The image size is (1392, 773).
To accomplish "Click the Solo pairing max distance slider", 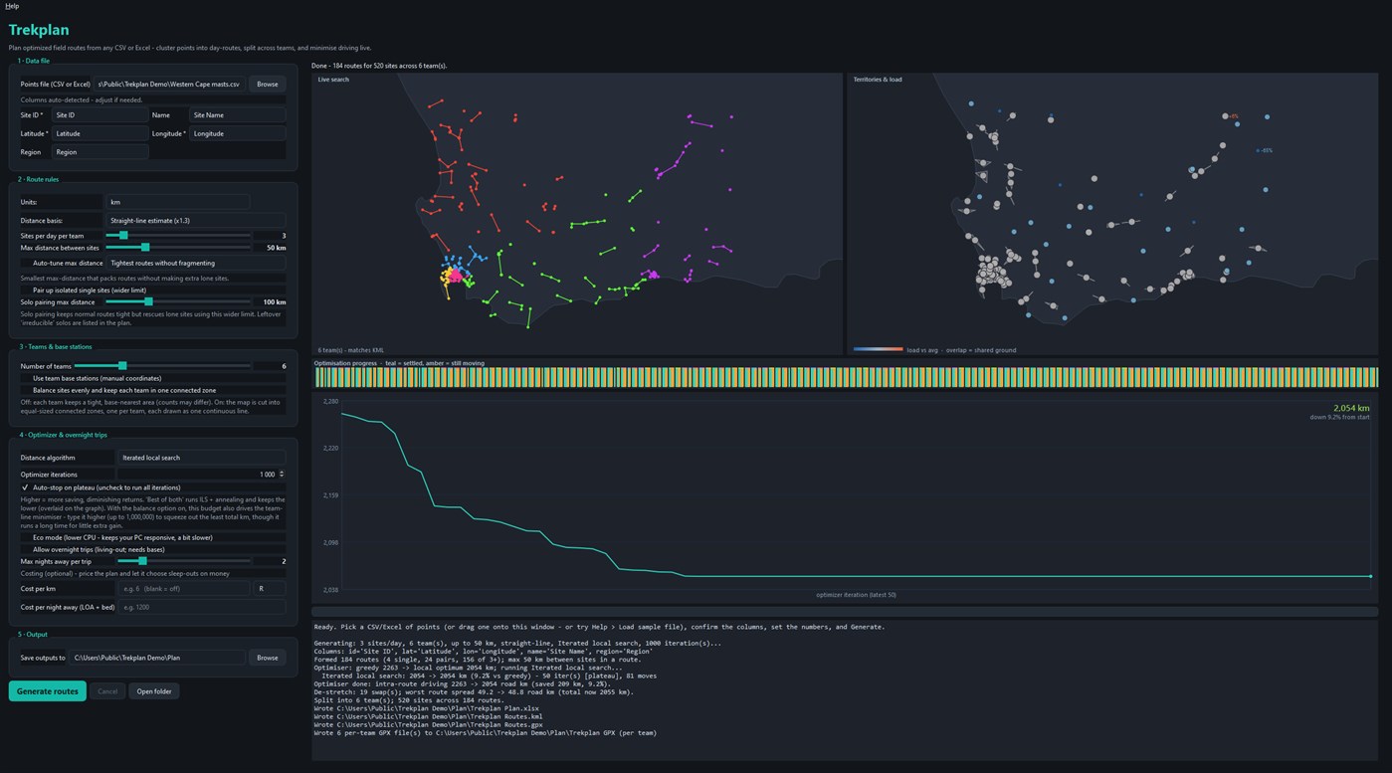I will 178,301.
